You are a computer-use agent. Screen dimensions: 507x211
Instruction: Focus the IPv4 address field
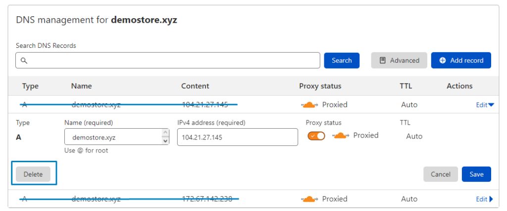(x=238, y=137)
